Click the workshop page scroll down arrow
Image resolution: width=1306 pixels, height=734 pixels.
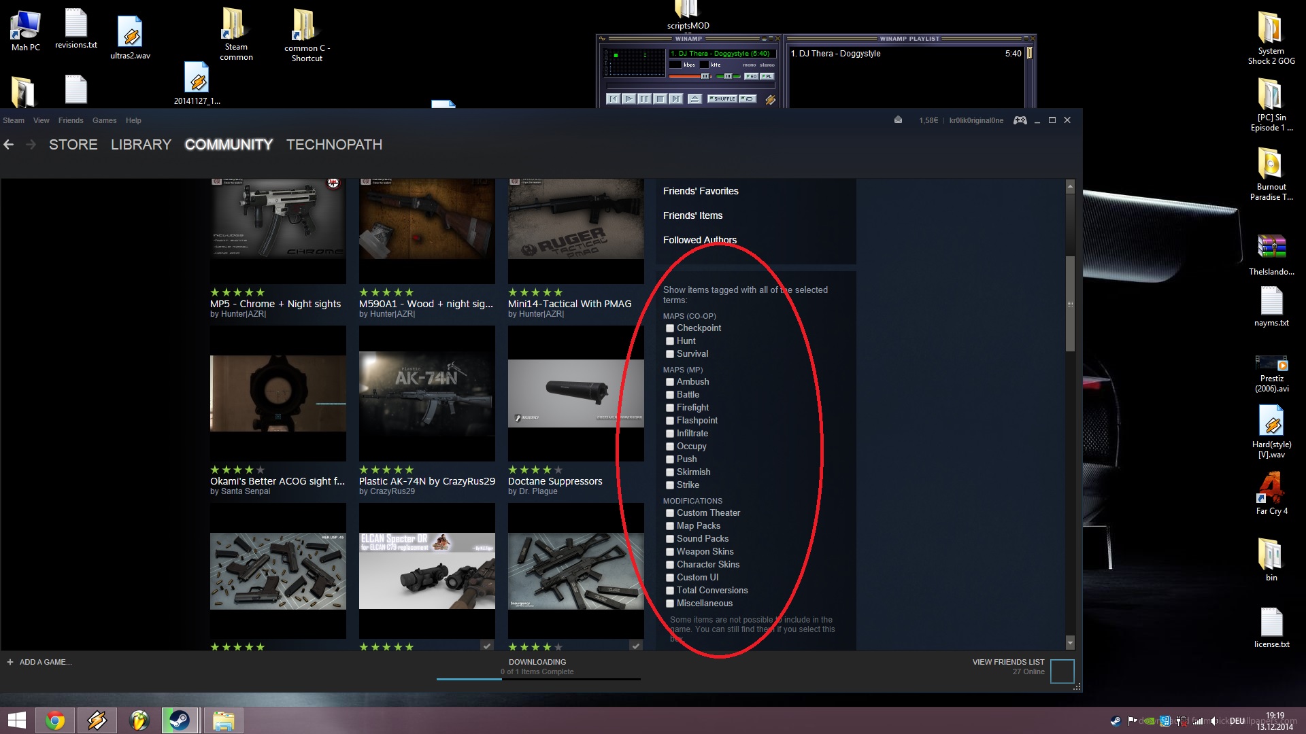pyautogui.click(x=1070, y=643)
